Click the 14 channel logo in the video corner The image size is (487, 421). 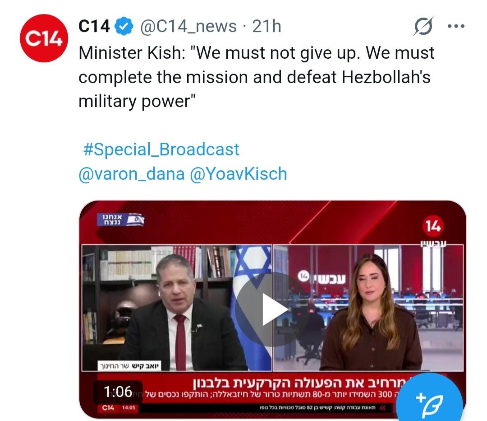(433, 226)
